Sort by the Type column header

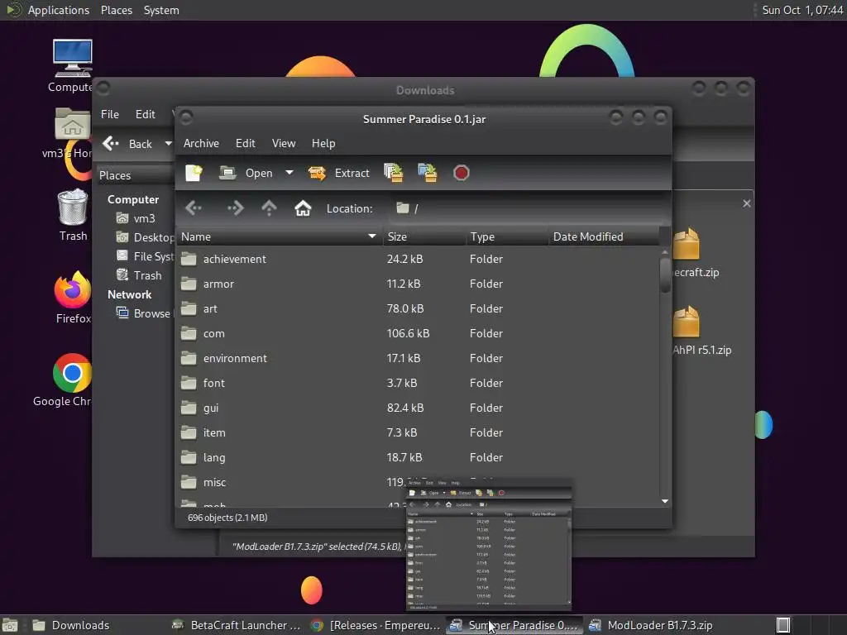coord(507,236)
